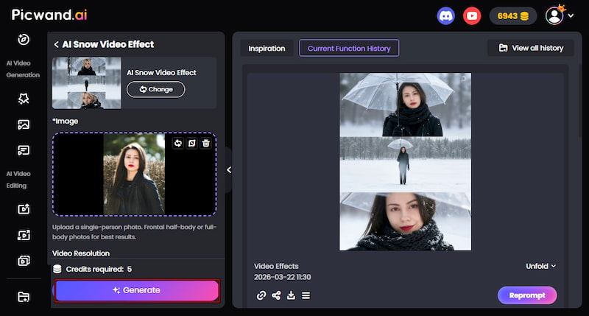Click the uploaded woman photo
Screen dimensions: 589x316
(134, 175)
